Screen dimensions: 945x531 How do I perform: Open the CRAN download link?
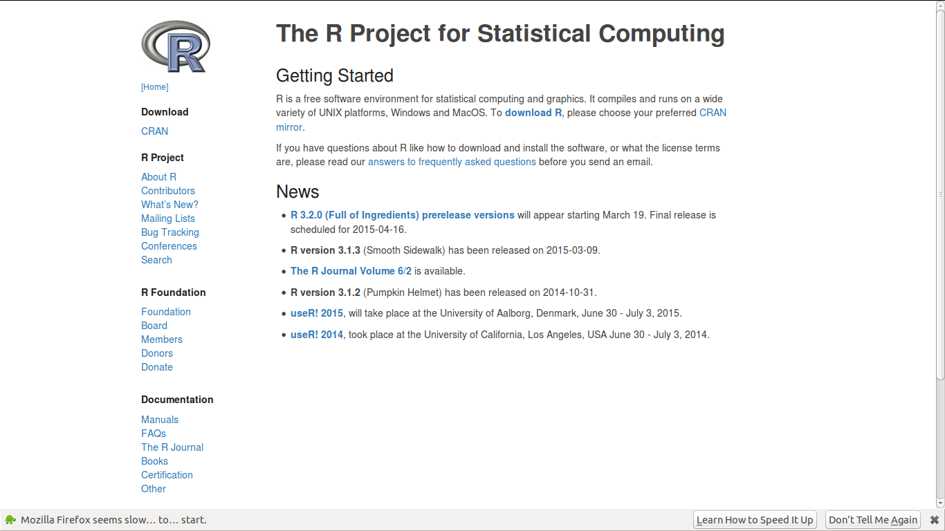pyautogui.click(x=154, y=131)
